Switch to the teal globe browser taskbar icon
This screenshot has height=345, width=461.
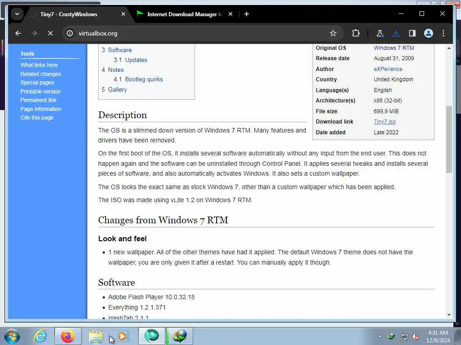[x=152, y=336]
